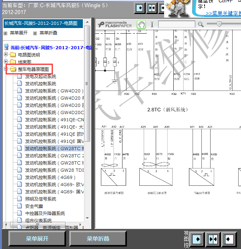Viewport: 241px width, 249px height.
Task: Click the 电路图说明 folder icon
Action: [x=13, y=54]
